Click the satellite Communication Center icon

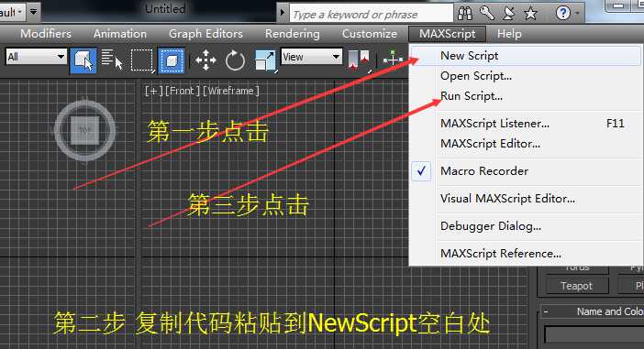coord(509,14)
